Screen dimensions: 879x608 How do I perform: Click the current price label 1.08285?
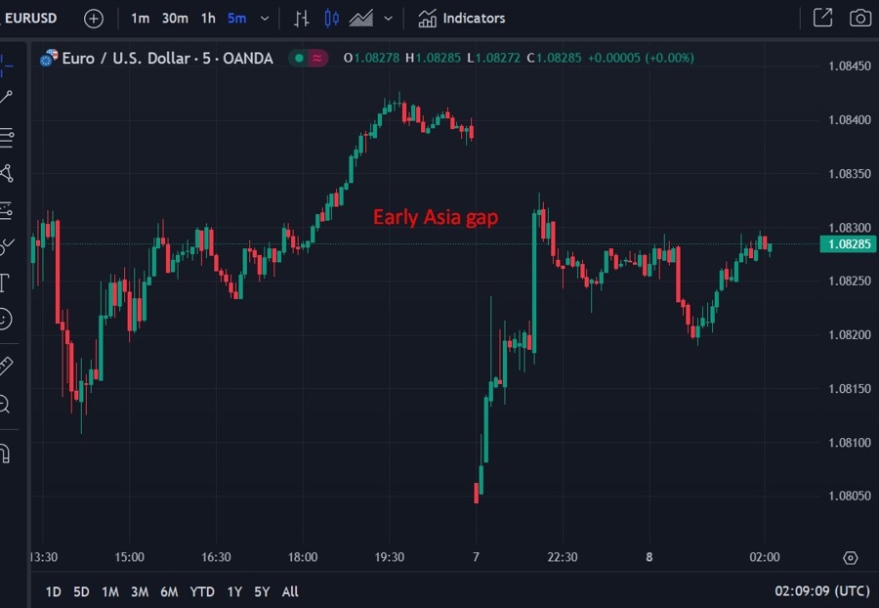pos(848,244)
